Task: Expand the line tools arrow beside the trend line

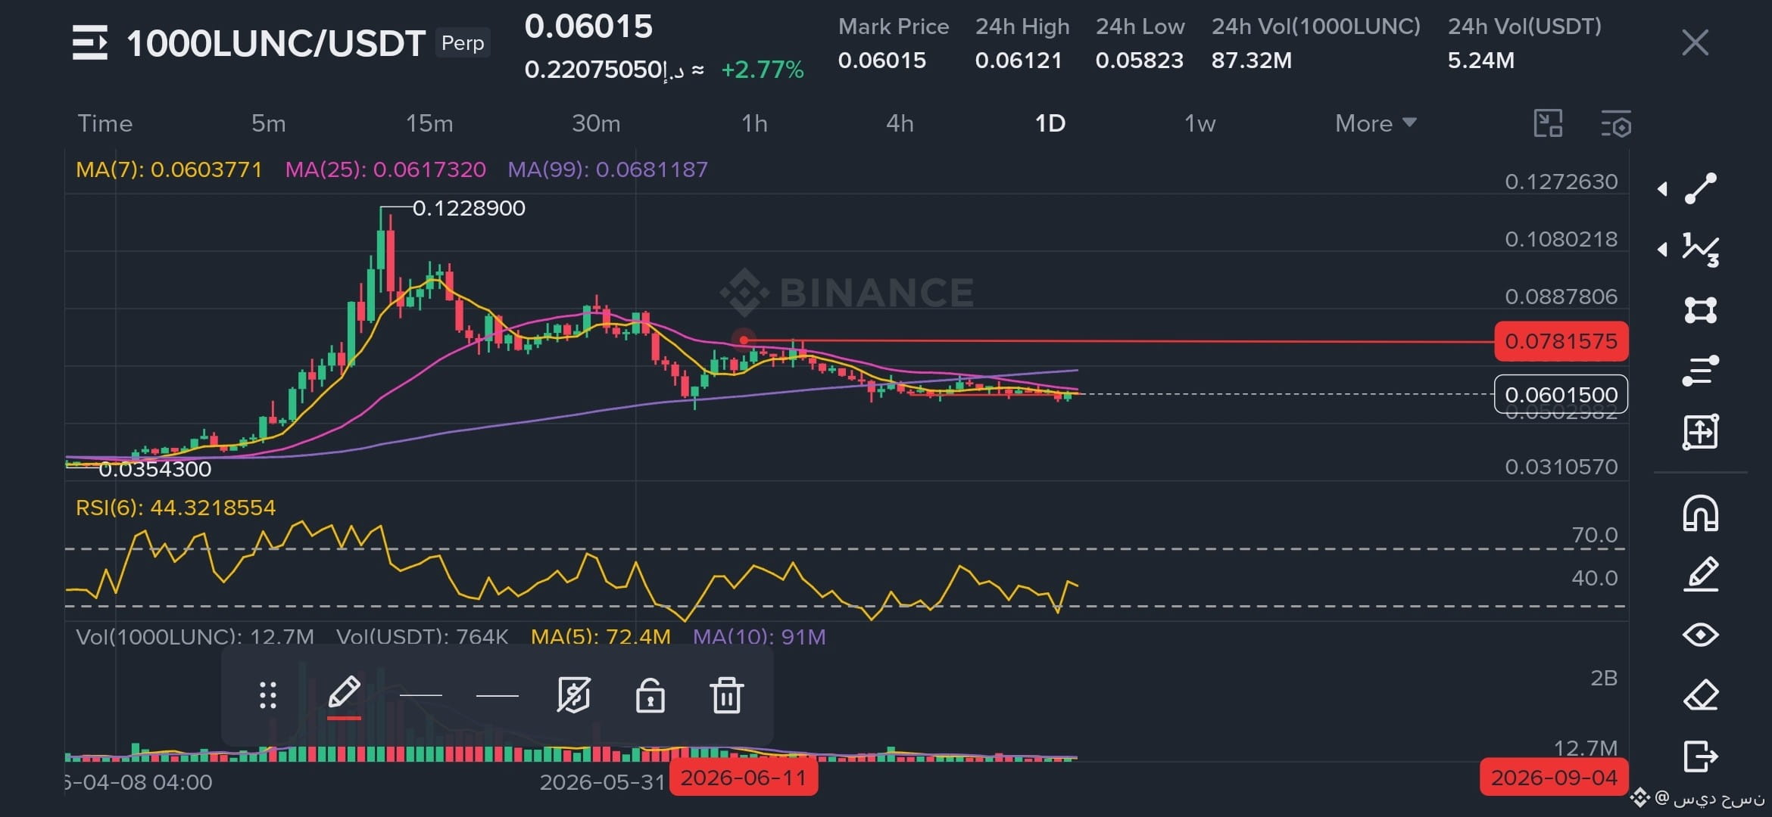Action: tap(1662, 188)
